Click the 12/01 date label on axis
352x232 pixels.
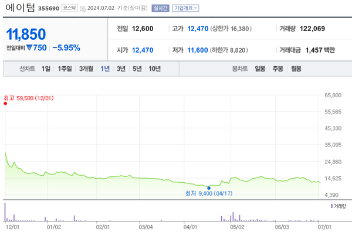12,227
